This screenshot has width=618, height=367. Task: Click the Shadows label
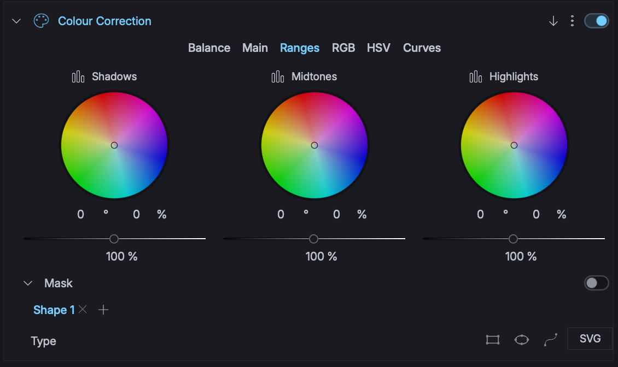pyautogui.click(x=114, y=76)
